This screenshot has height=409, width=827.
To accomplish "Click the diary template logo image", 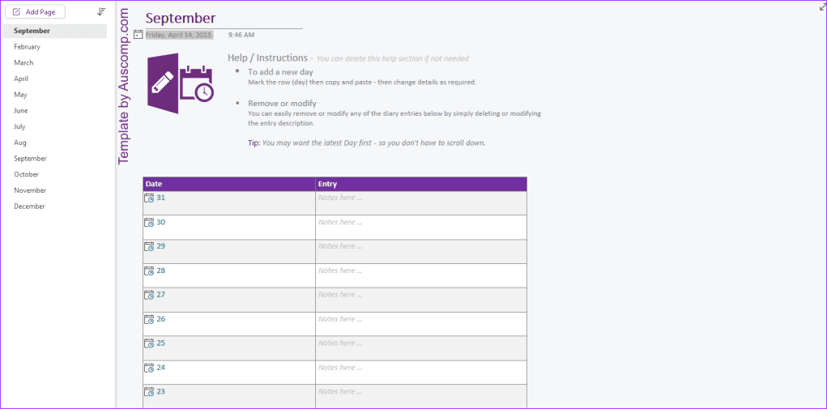I will pyautogui.click(x=181, y=83).
